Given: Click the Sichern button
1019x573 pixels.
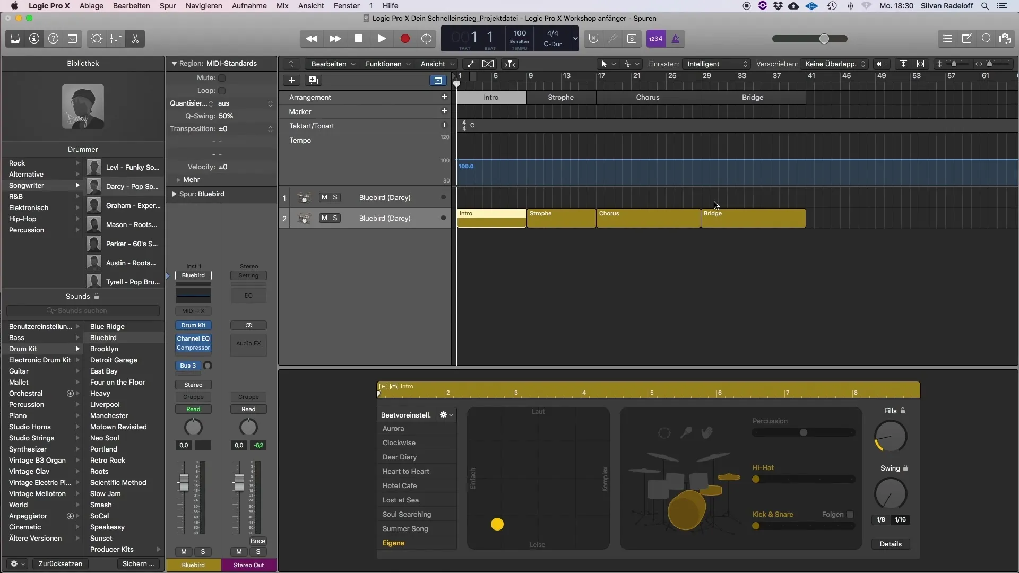Looking at the screenshot, I should click(138, 563).
